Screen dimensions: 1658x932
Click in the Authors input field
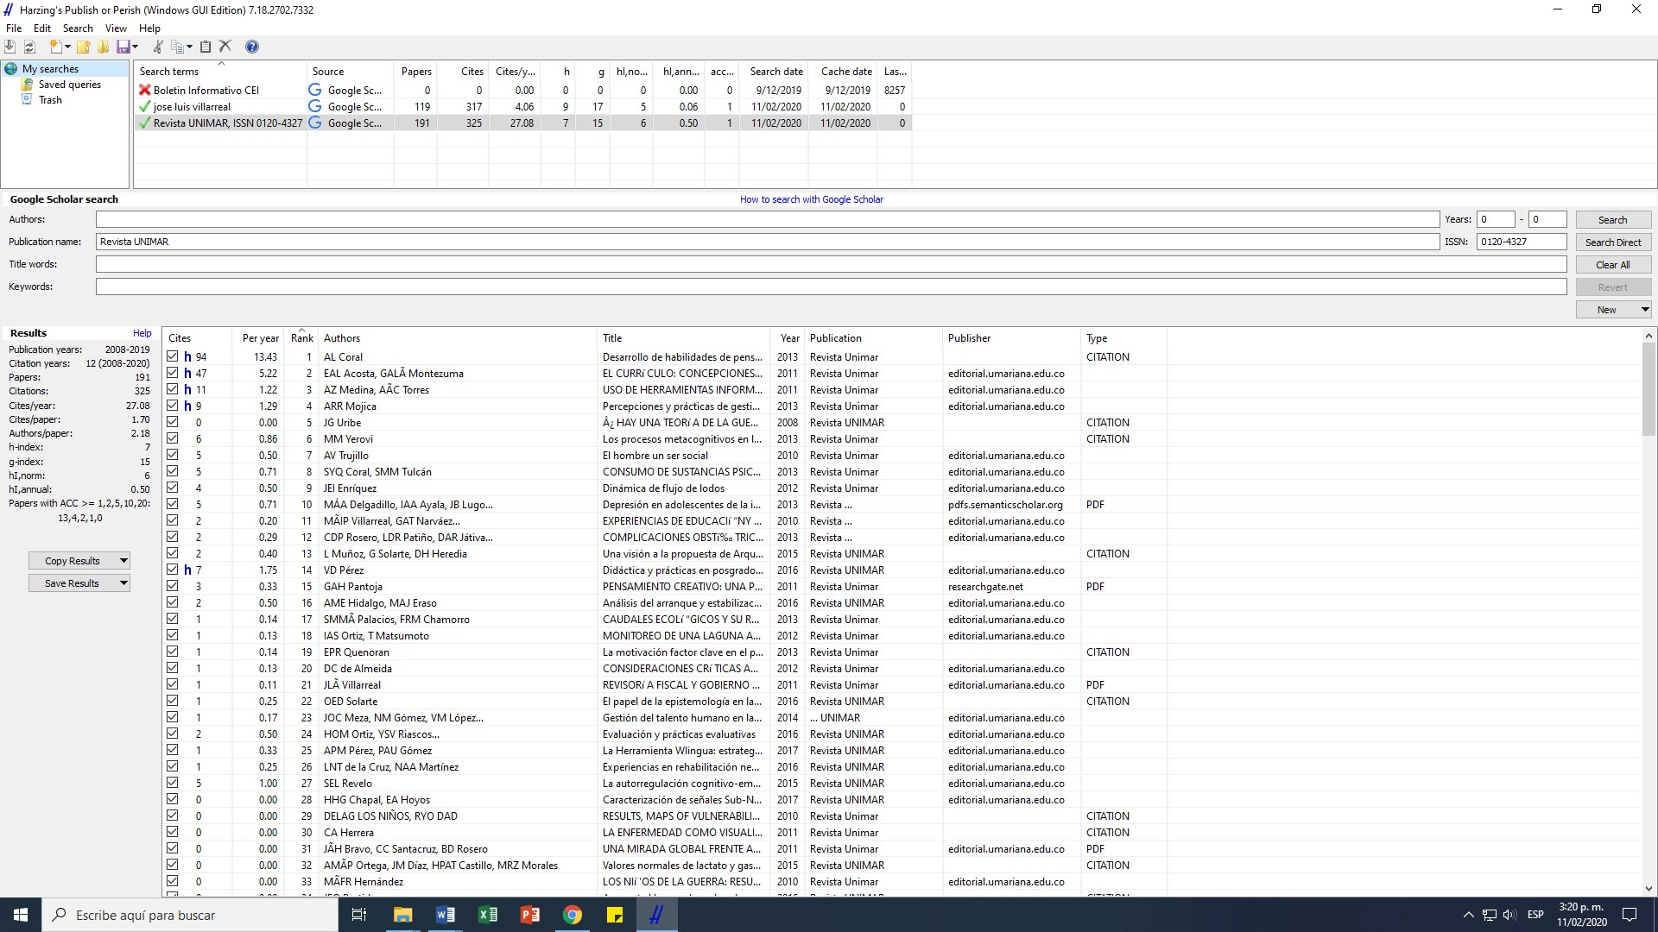click(767, 219)
